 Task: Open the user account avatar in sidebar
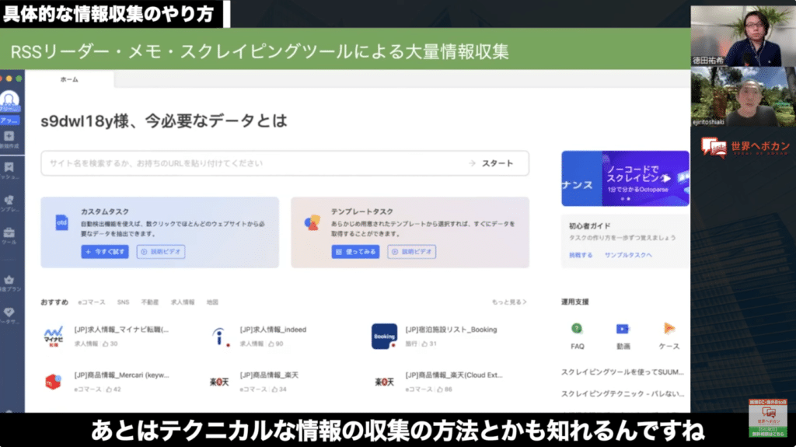coord(9,99)
